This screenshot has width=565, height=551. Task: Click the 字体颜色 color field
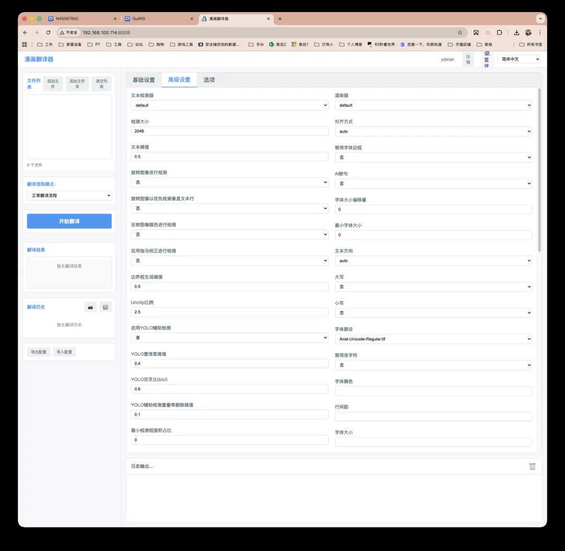(433, 391)
